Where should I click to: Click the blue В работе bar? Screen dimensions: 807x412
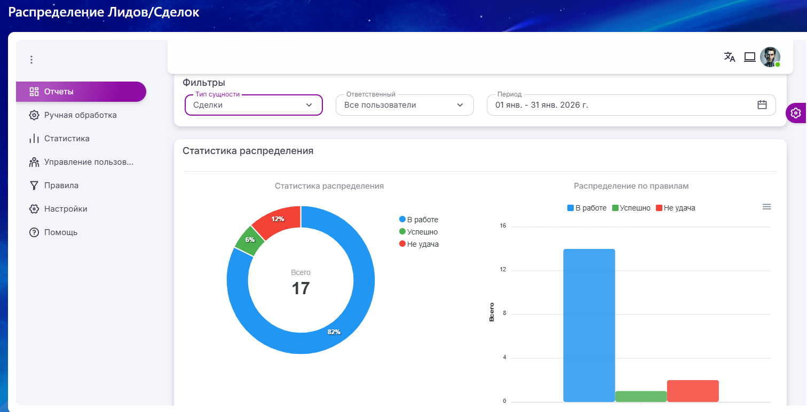(x=589, y=325)
